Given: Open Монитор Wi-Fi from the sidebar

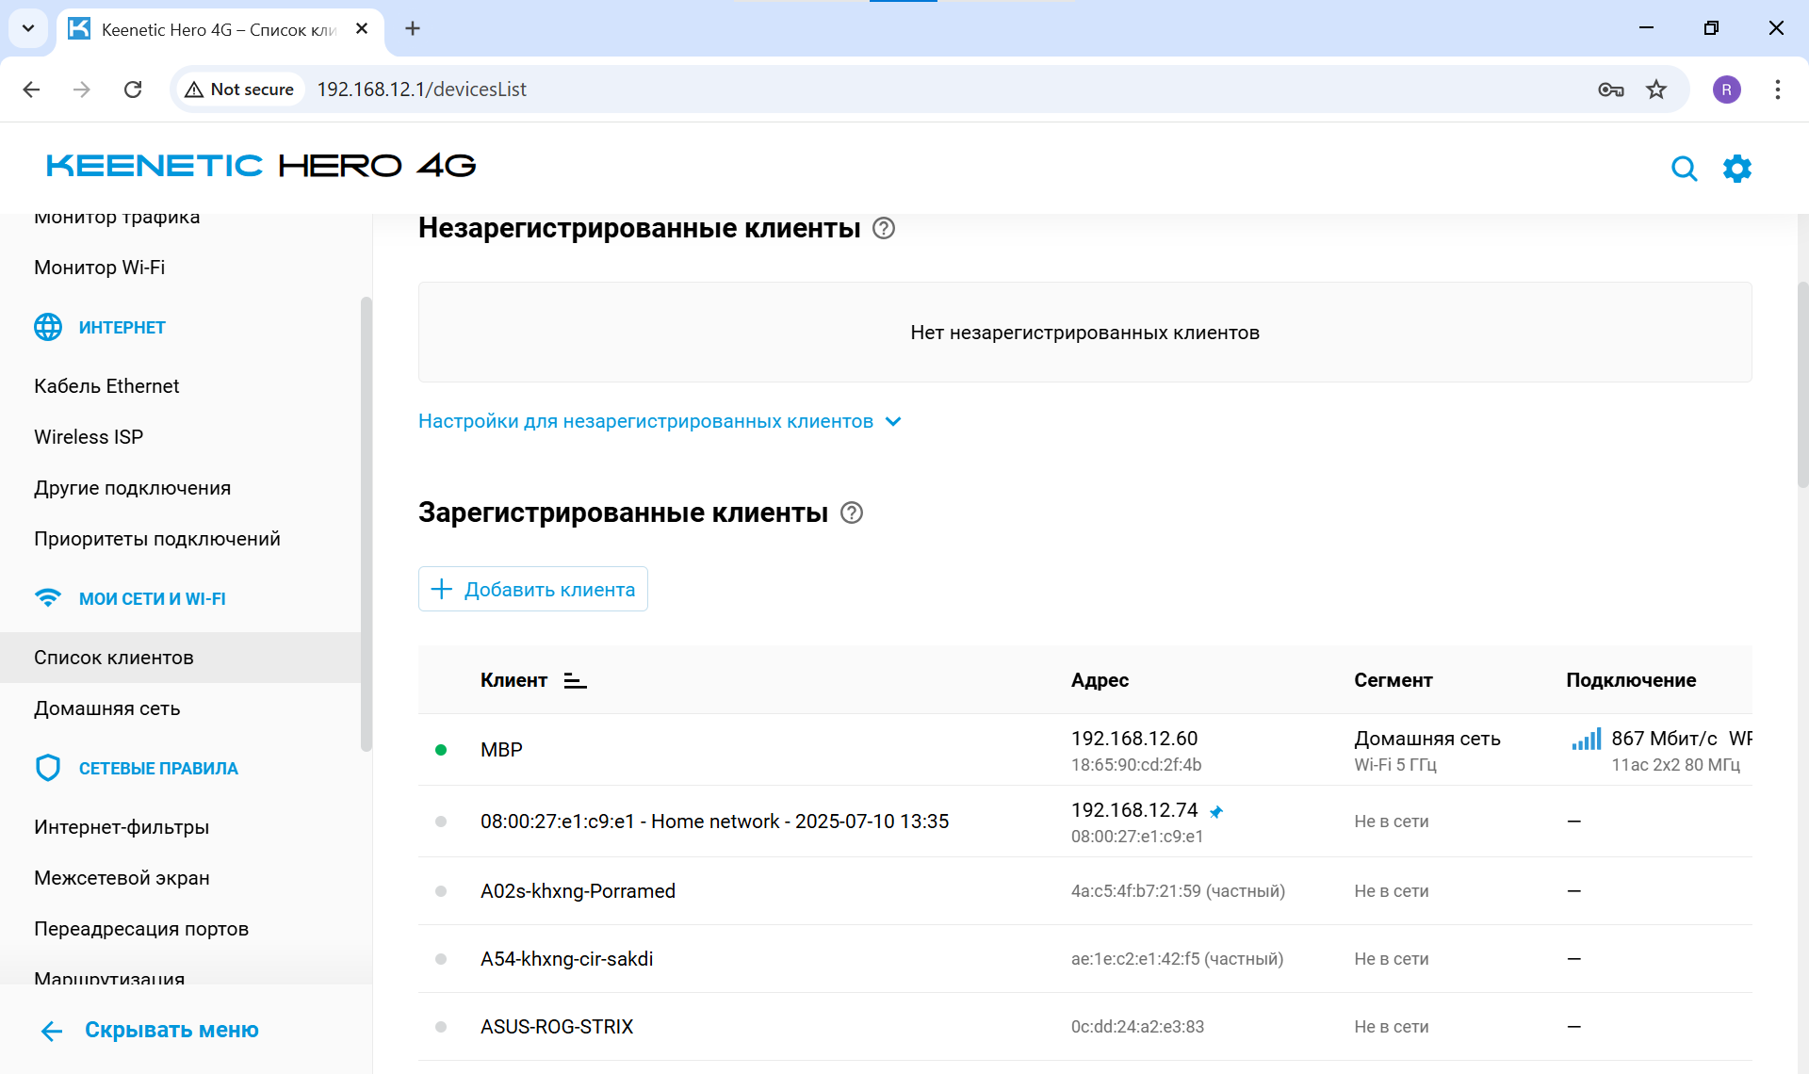Looking at the screenshot, I should 99,267.
